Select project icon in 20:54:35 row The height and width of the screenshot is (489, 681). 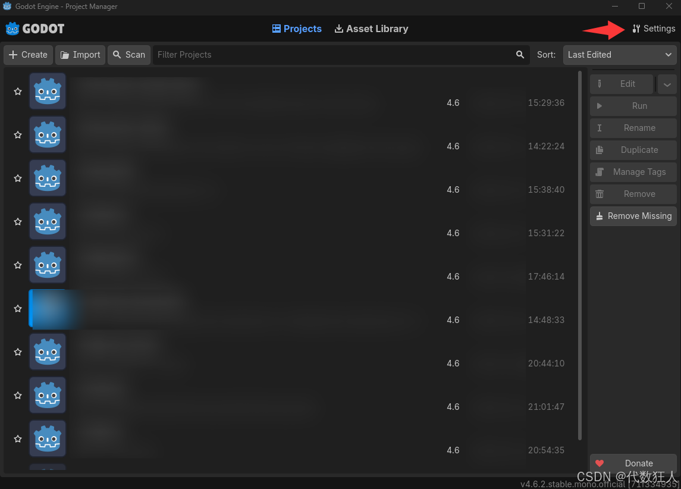click(x=48, y=438)
